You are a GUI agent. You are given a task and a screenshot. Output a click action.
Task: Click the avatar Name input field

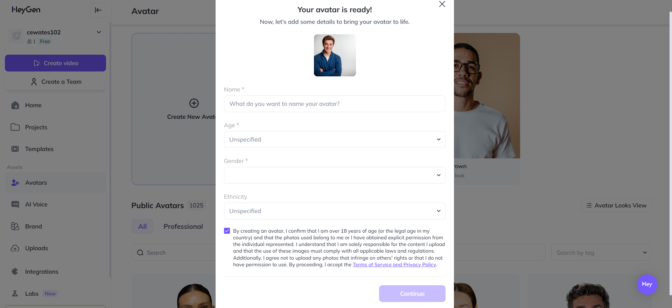[335, 104]
